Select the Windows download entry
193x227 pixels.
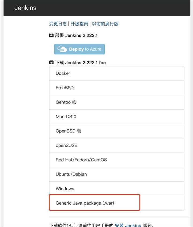[x=117, y=189]
